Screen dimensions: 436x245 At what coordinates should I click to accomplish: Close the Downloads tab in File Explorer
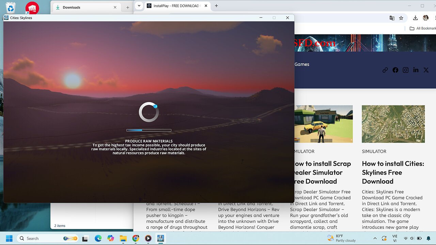click(115, 7)
